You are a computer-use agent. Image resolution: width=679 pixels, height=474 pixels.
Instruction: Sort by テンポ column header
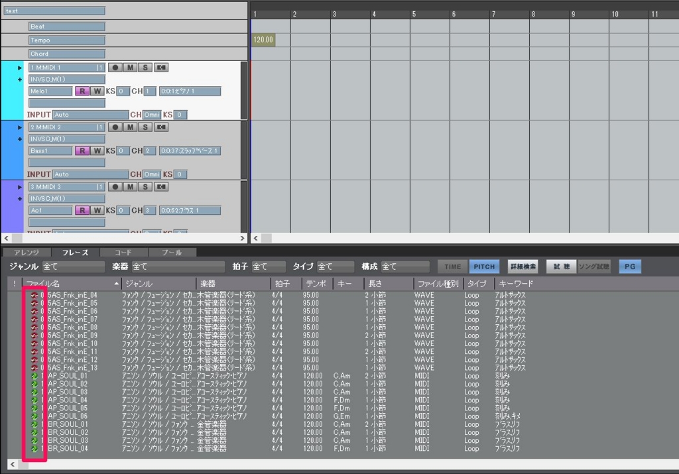(317, 284)
